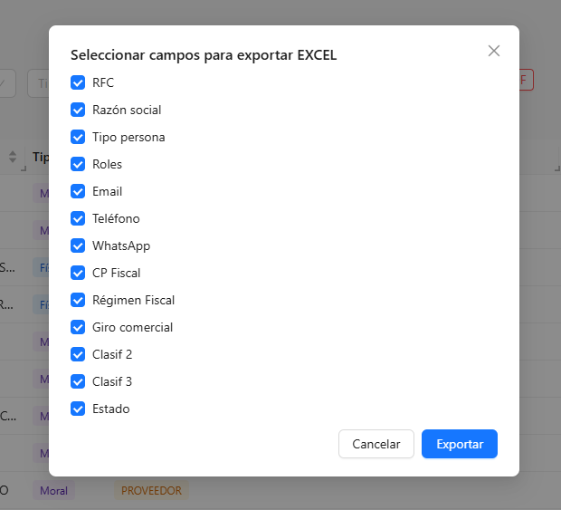Click the blue Exportar button
The width and height of the screenshot is (561, 510).
click(460, 444)
